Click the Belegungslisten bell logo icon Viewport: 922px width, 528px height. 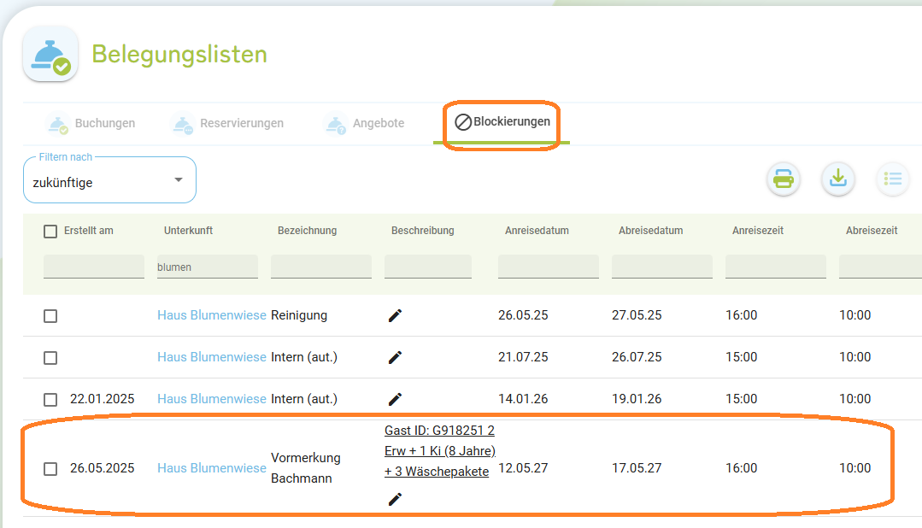point(50,54)
